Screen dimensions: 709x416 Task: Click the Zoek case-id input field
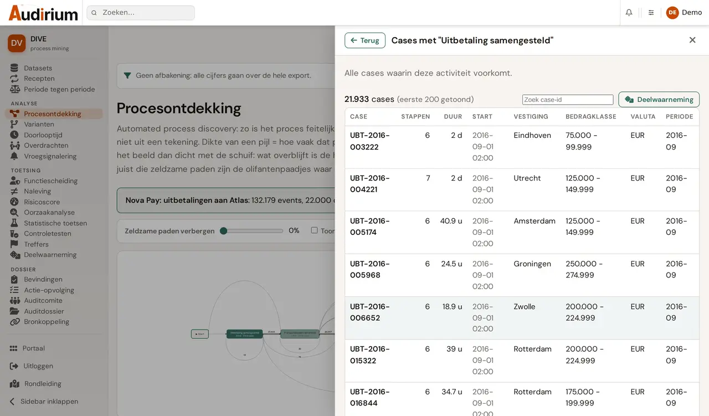click(568, 100)
